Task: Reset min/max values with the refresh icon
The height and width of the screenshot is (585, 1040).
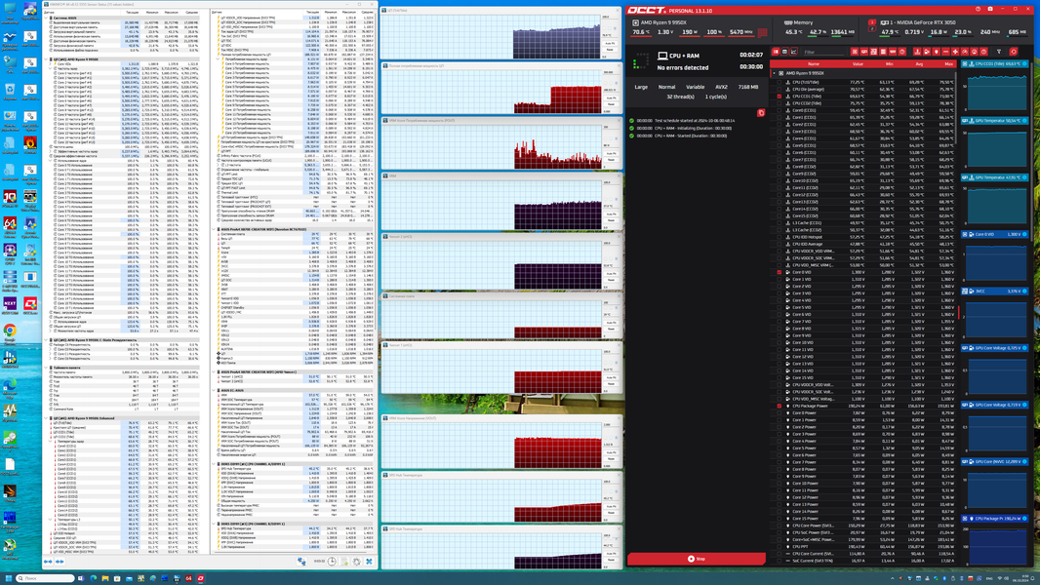Action: click(x=1014, y=52)
